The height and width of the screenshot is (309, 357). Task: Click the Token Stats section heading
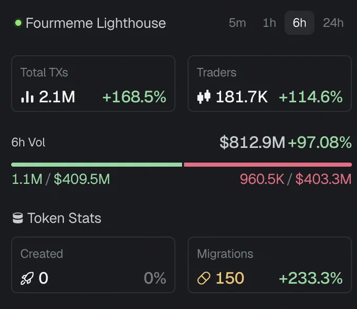coord(64,218)
